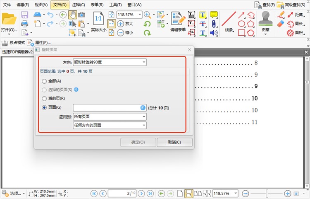This screenshot has width=310, height=199.
Task: Expand the undo history dropdown arrow
Action: coord(57,15)
